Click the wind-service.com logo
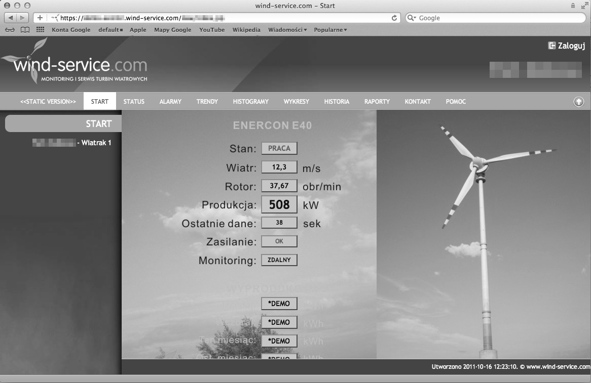Image resolution: width=591 pixels, height=383 pixels. pyautogui.click(x=75, y=61)
